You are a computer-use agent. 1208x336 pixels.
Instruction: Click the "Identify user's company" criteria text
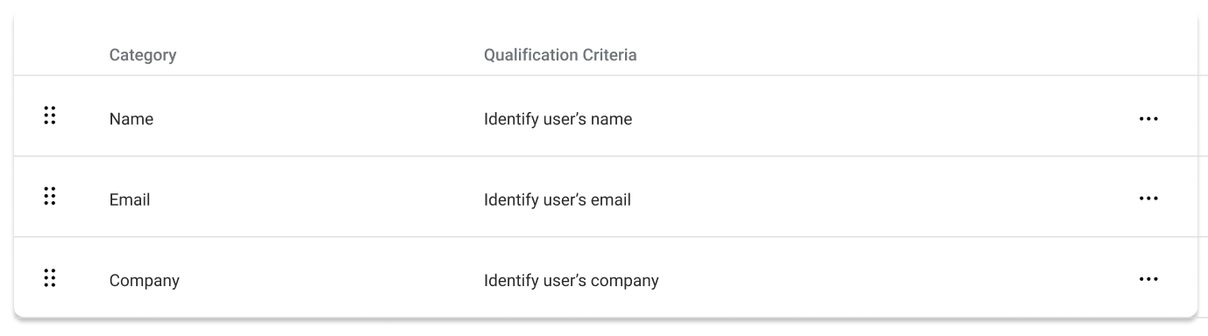(572, 281)
